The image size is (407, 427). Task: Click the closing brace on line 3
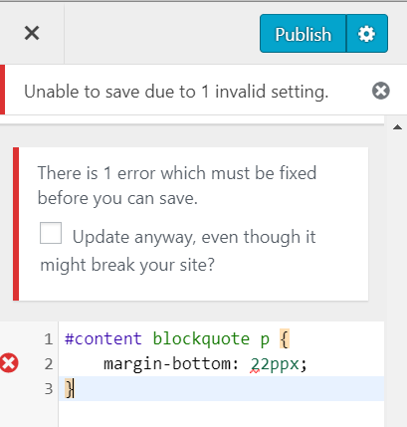(69, 388)
